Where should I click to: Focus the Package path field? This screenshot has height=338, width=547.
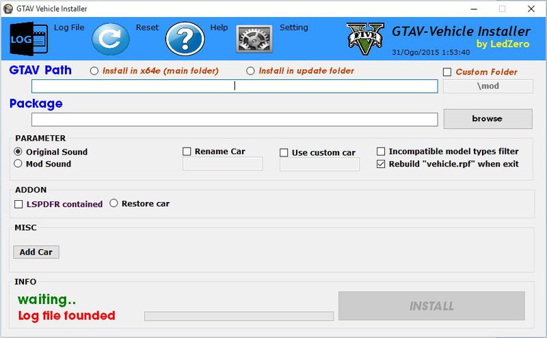tap(235, 119)
